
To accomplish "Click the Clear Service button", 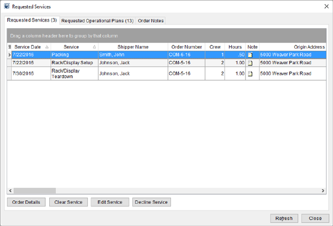I will click(x=68, y=202).
